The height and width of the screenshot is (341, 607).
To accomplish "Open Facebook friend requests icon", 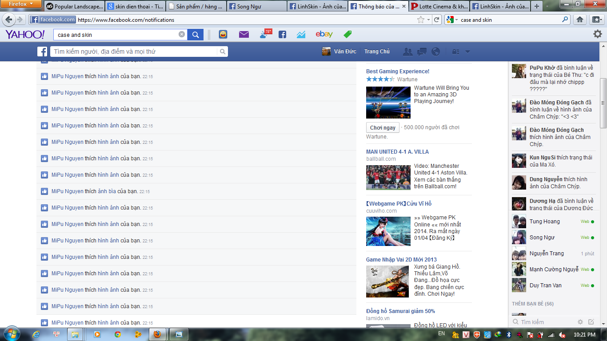I will tap(407, 52).
